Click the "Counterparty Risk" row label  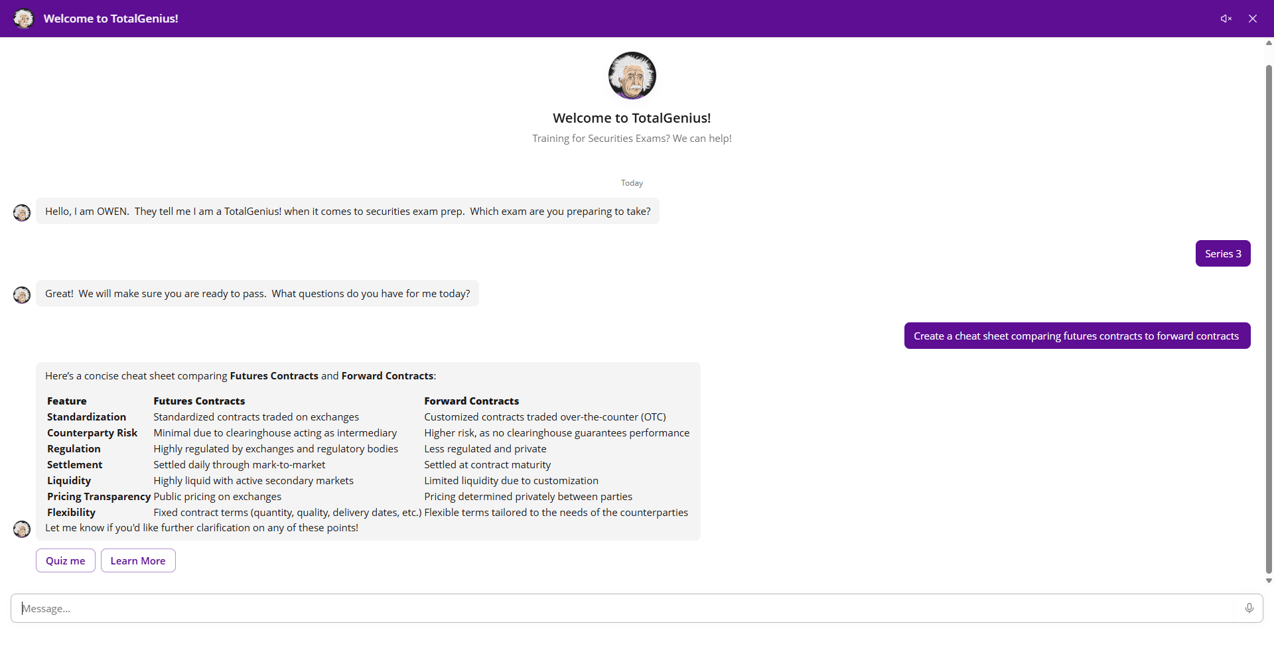click(92, 433)
